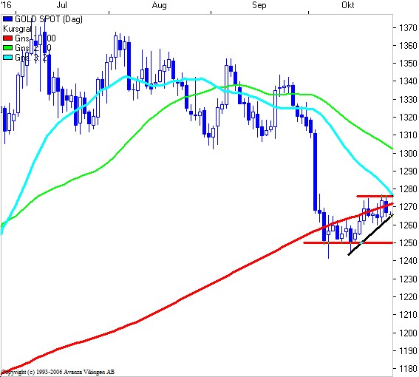419x377 pixels.
Task: Click the Avanza Vikingen copyright text
Action: (58, 372)
